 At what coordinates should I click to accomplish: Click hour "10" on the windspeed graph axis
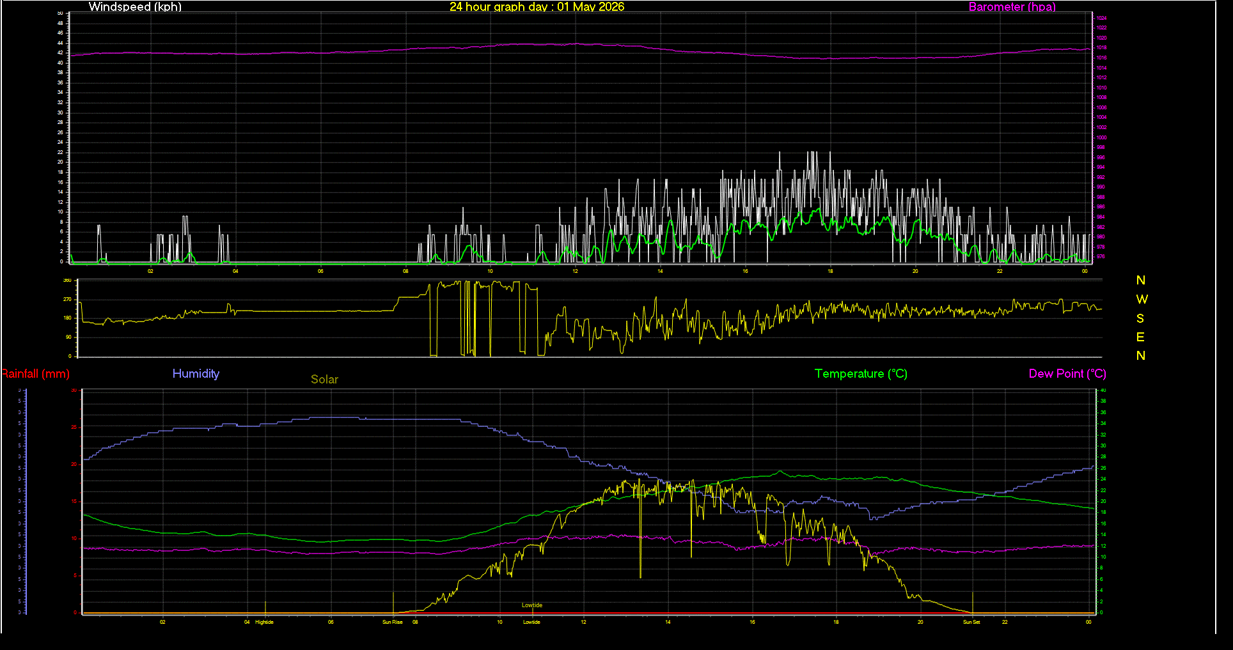pyautogui.click(x=490, y=271)
